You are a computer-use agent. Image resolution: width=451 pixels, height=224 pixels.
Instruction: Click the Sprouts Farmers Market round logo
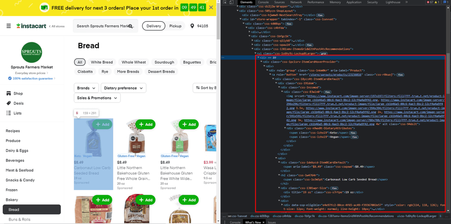click(x=32, y=53)
